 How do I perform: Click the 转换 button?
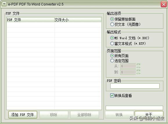click(x=119, y=115)
